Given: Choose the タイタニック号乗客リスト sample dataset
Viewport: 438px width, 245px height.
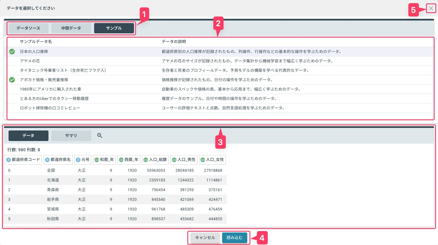Looking at the screenshot, I should click(63, 70).
